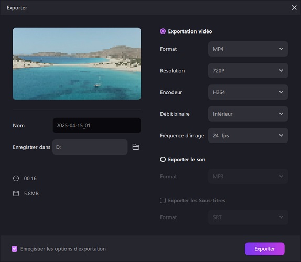
Task: Click the Fréquence d'image label
Action: coord(182,136)
